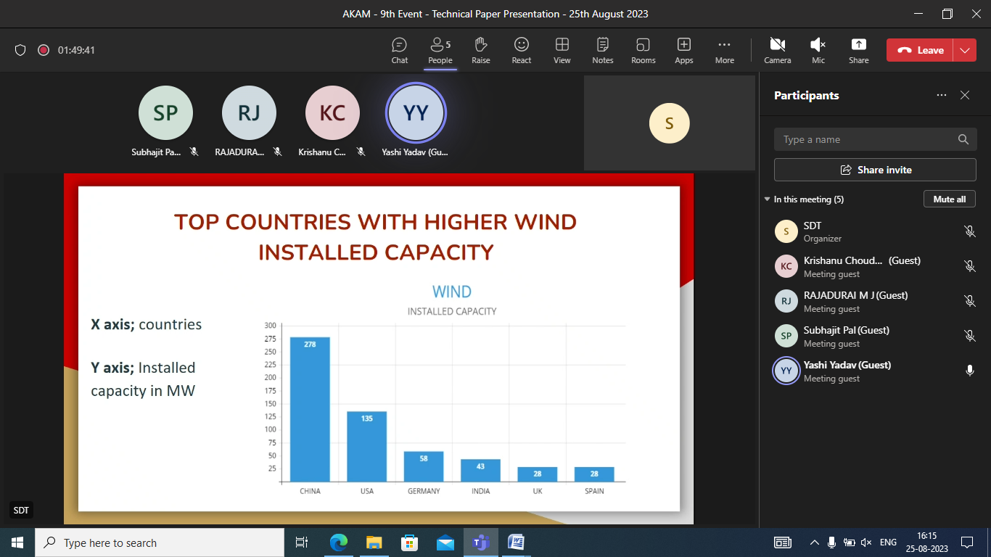Screen dimensions: 991x557
Task: Toggle the Camera on
Action: [777, 50]
